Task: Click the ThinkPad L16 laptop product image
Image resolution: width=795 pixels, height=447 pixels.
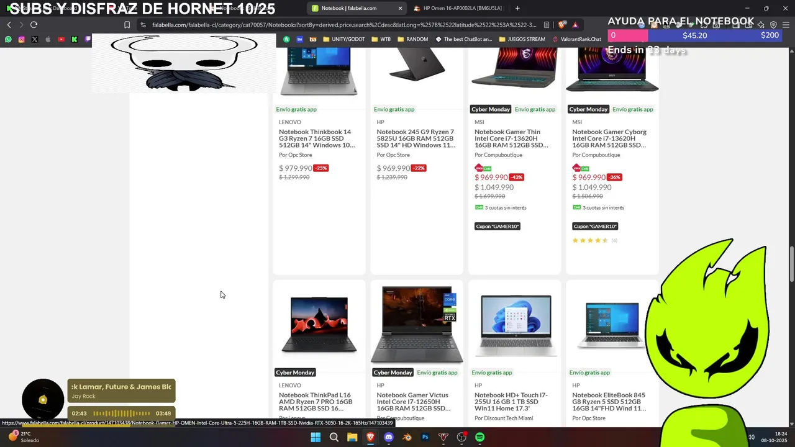Action: pyautogui.click(x=319, y=325)
